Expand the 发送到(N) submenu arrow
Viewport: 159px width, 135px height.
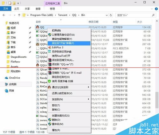click(x=88, y=99)
